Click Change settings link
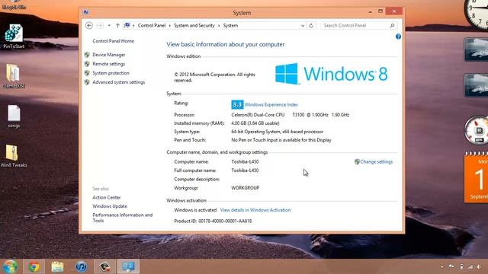The height and width of the screenshot is (274, 488). click(376, 162)
